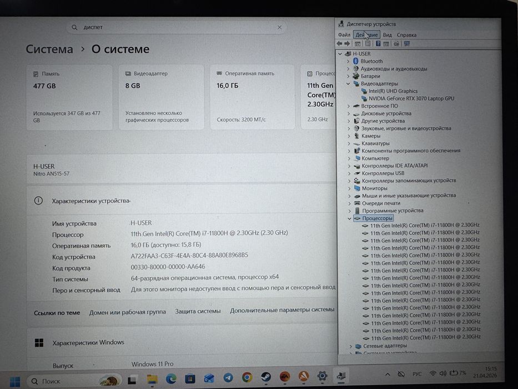Screen dimensions: 518x389
Task: Click Device Manager icon in the taskbar
Action: click(341, 376)
